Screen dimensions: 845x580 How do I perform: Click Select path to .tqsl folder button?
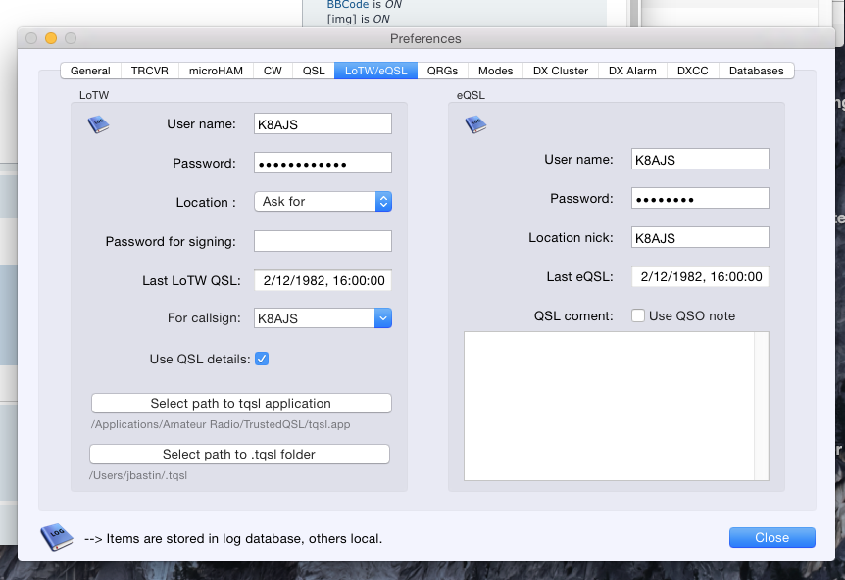pyautogui.click(x=239, y=454)
